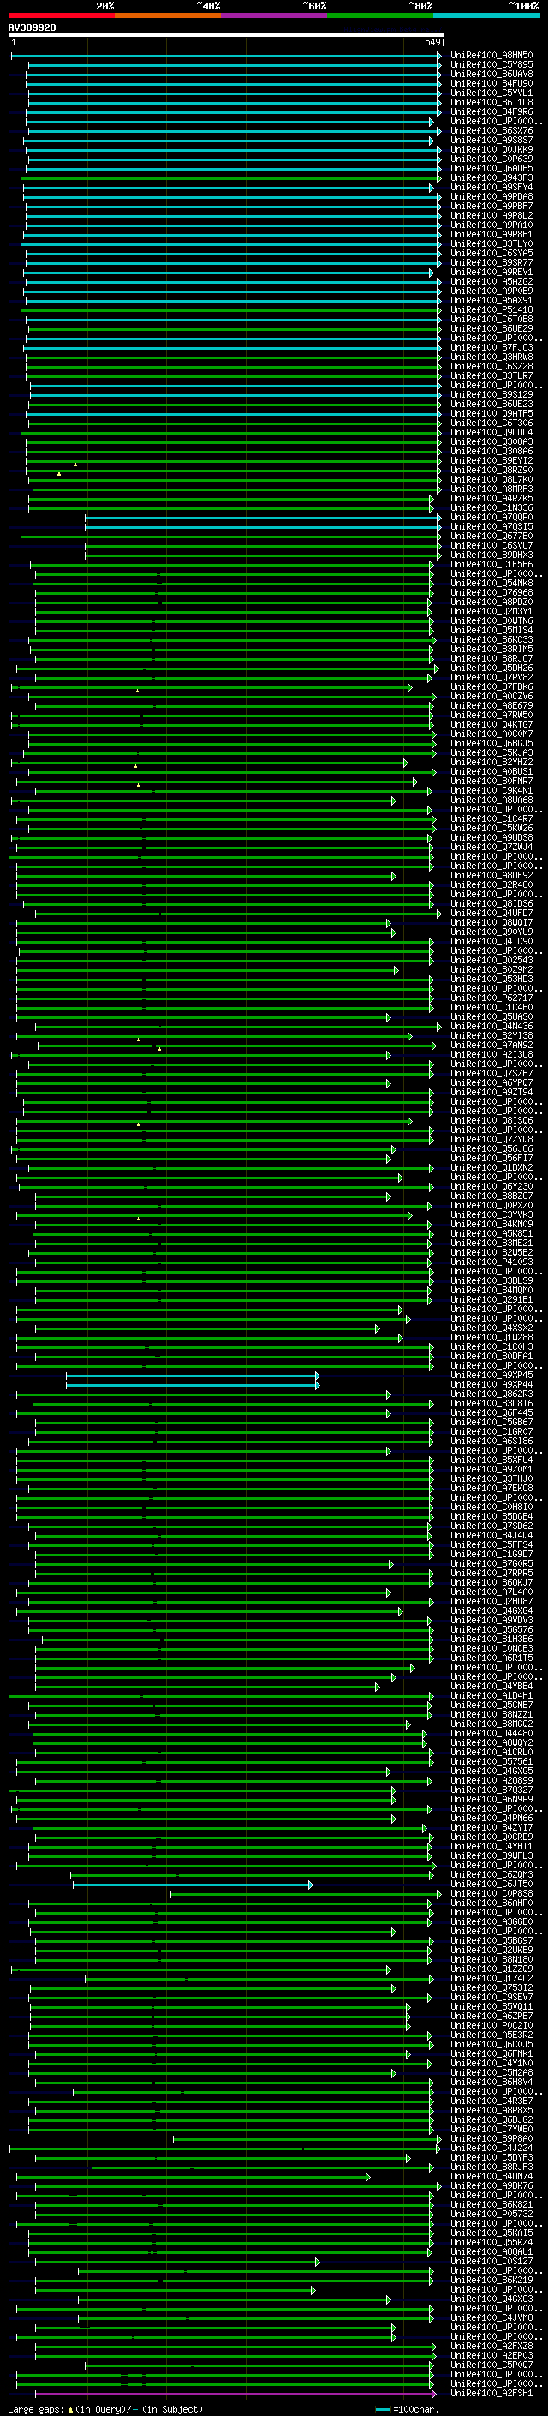The height and width of the screenshot is (2416, 548).
Task: Click label UniRef100_A2FSH1
Action: [x=491, y=2393]
